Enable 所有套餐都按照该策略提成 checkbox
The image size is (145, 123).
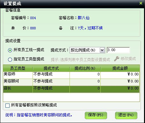tap(7, 105)
